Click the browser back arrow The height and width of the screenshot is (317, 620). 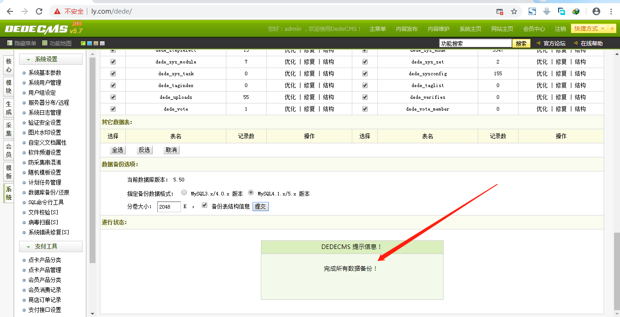[10, 11]
